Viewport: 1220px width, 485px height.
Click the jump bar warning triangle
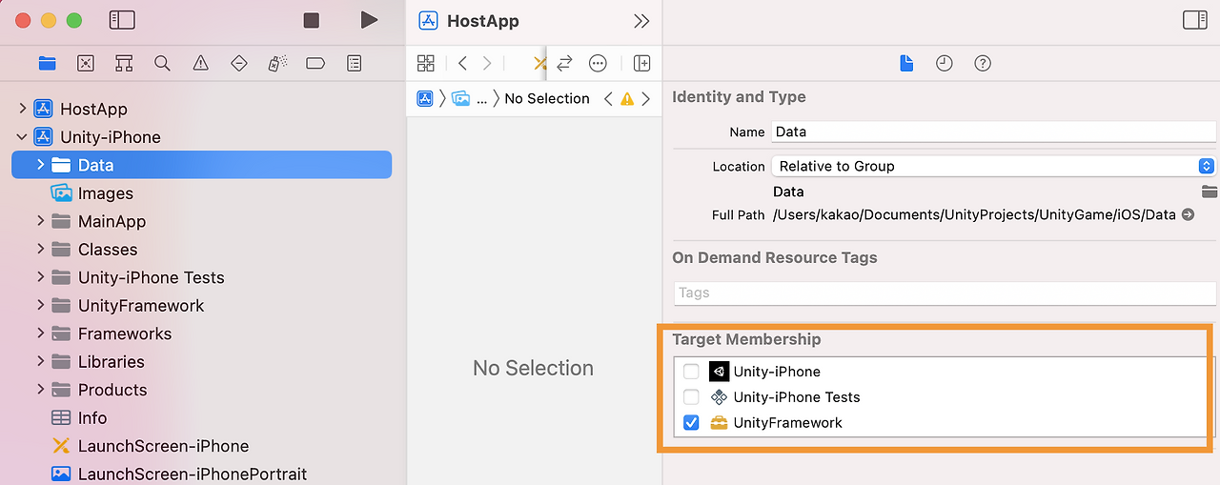627,98
